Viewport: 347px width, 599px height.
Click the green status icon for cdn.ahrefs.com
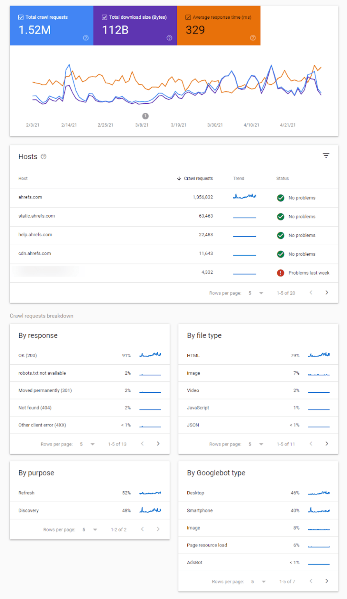(280, 254)
